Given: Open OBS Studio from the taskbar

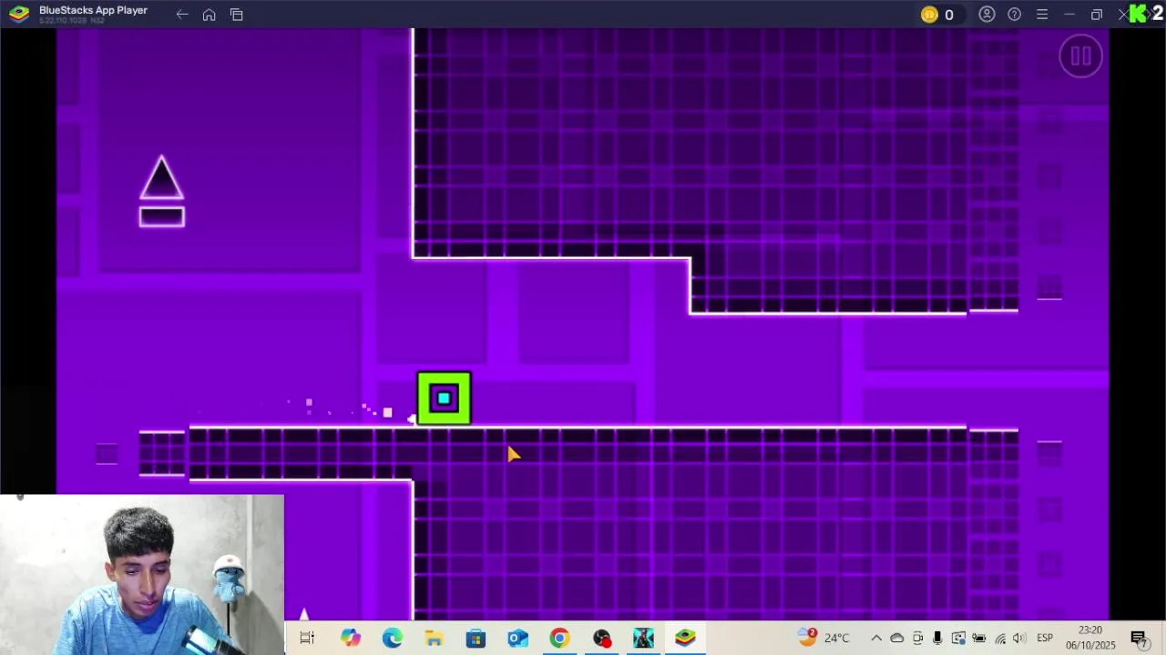Looking at the screenshot, I should point(601,639).
